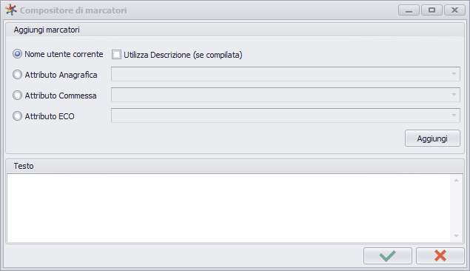The height and width of the screenshot is (271, 470).
Task: Choose the Attributo Anagrafica radio button
Action: [x=17, y=75]
